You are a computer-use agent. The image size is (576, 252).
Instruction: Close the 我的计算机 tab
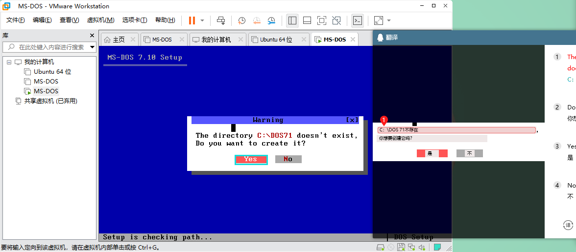click(x=241, y=40)
